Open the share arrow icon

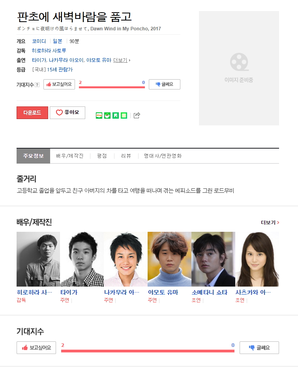(x=137, y=115)
